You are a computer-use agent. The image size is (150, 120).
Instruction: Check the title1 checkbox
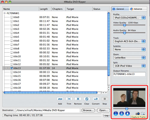point(12,21)
